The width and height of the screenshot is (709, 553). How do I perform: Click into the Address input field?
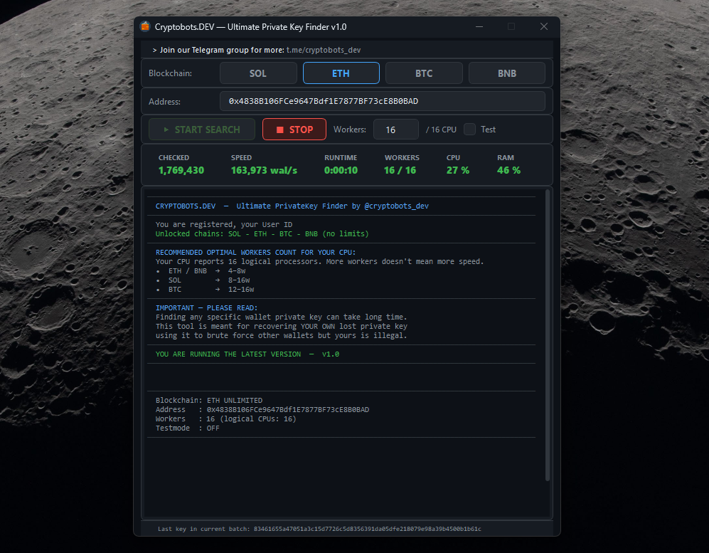click(382, 101)
